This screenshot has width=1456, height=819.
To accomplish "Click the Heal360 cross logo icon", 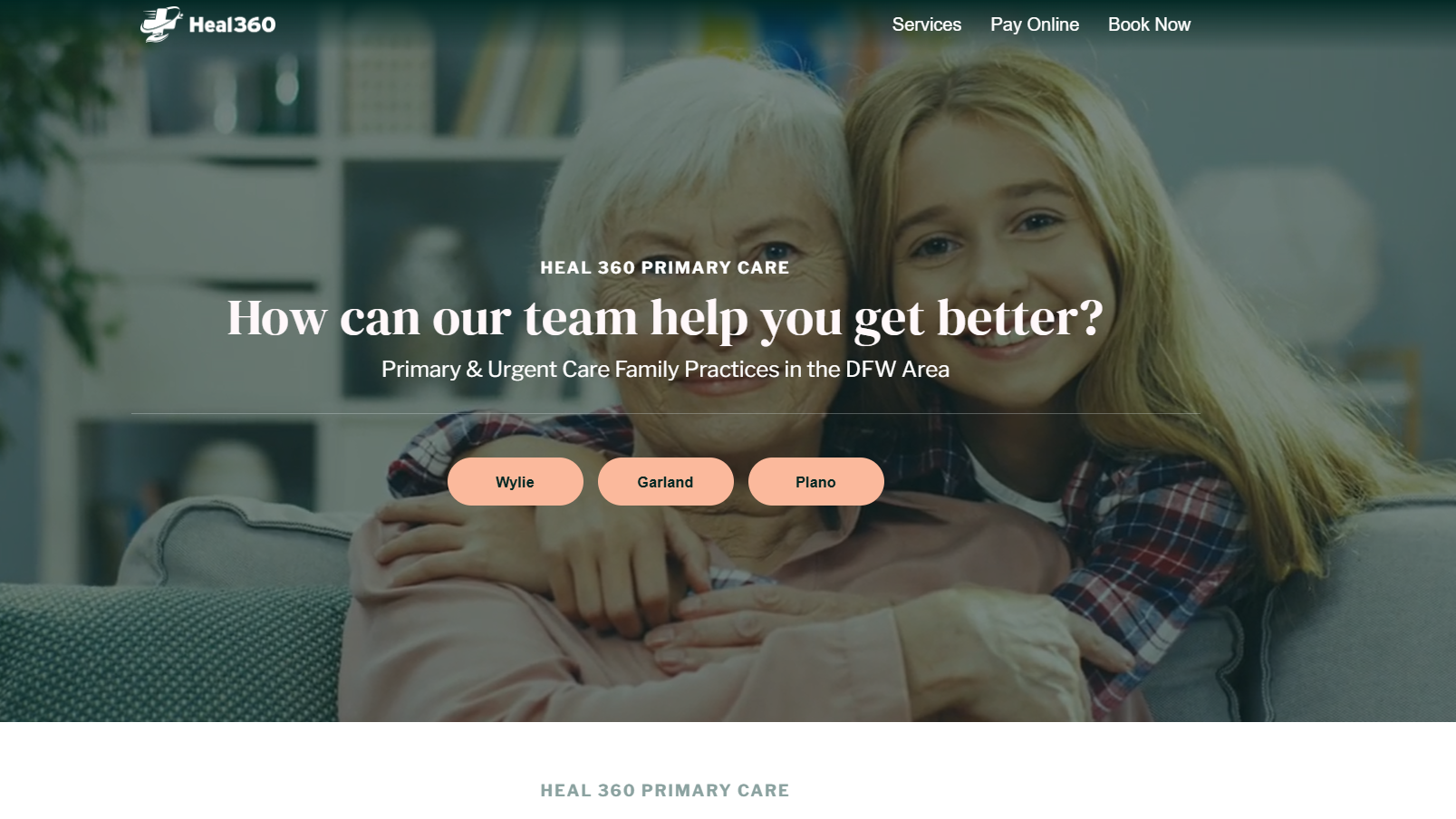I will pos(161,24).
